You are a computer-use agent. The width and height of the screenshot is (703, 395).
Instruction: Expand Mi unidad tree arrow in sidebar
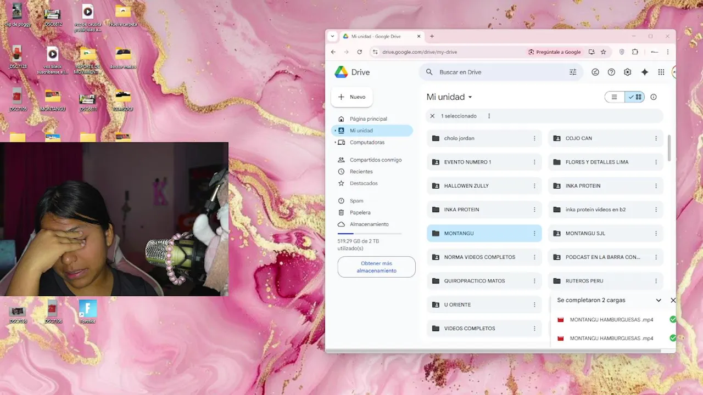336,131
